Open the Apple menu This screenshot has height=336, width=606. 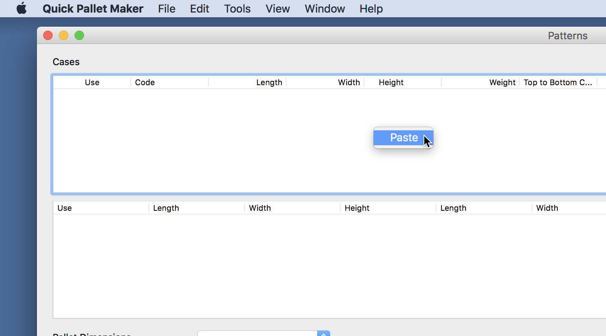point(22,8)
